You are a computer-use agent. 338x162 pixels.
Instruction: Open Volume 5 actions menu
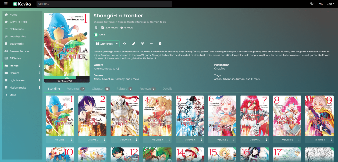pos(202,140)
